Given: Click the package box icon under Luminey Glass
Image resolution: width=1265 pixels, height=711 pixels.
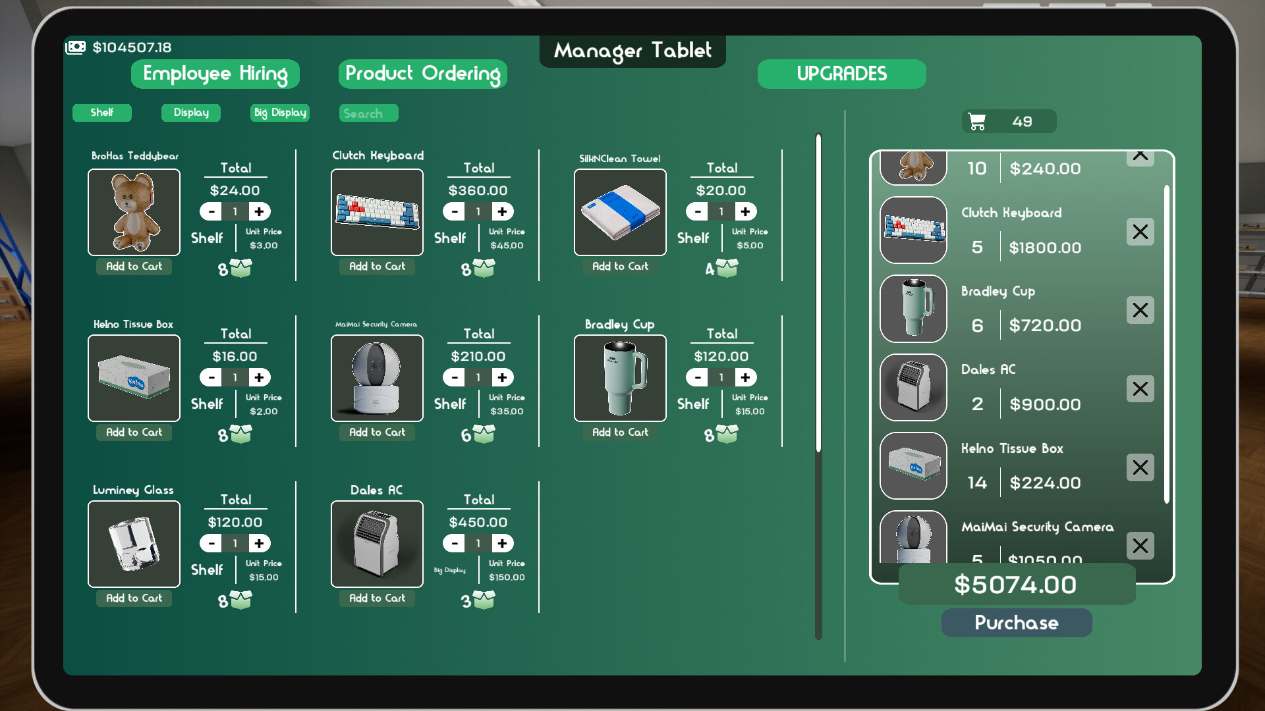Looking at the screenshot, I should 242,600.
